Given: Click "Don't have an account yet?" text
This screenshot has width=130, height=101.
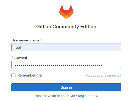Looking at the screenshot, I should [56, 96].
